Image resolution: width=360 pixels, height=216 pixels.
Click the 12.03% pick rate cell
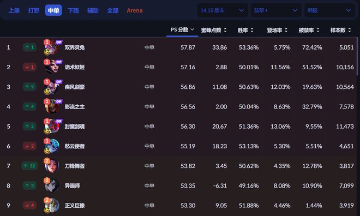point(280,87)
